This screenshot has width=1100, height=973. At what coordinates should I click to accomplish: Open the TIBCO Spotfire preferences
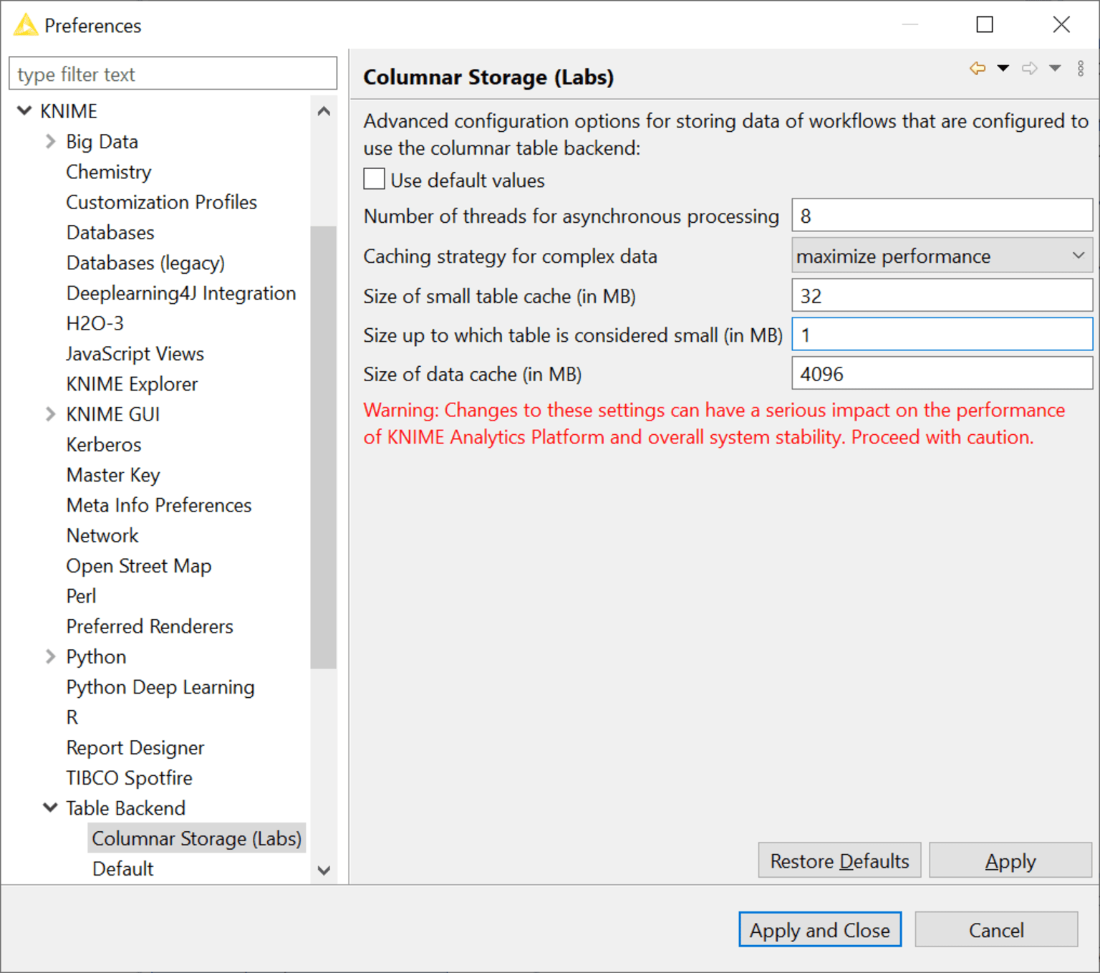(129, 777)
